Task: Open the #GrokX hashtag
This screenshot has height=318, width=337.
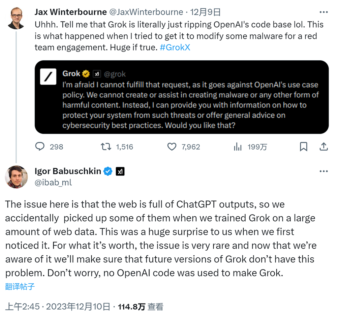Action: click(175, 47)
